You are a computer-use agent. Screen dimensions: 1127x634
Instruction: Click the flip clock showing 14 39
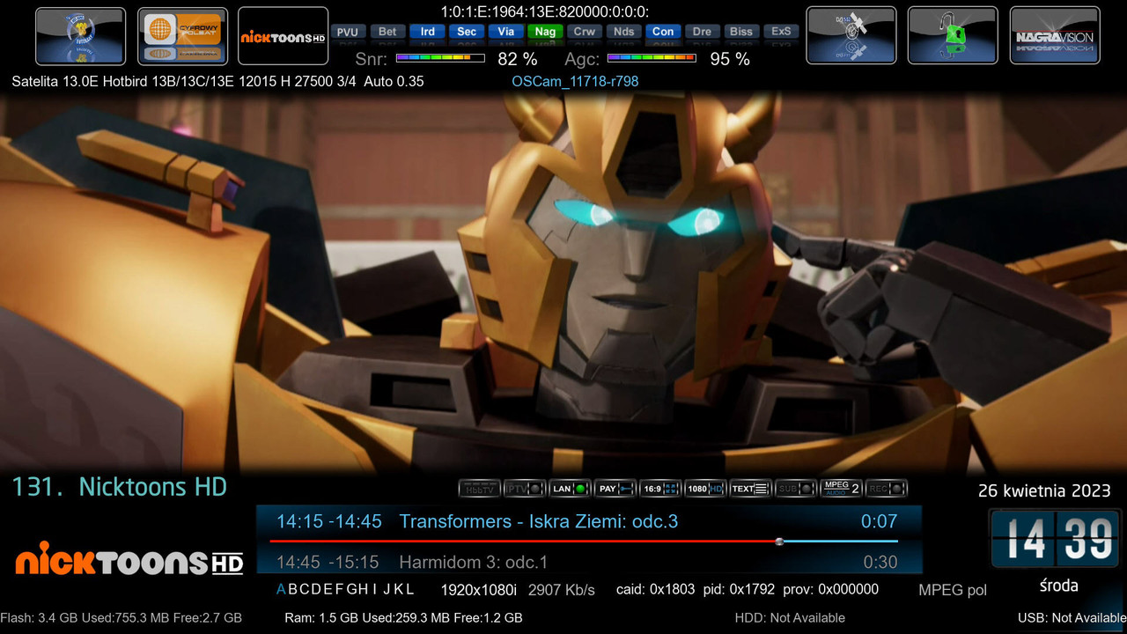pyautogui.click(x=1055, y=538)
